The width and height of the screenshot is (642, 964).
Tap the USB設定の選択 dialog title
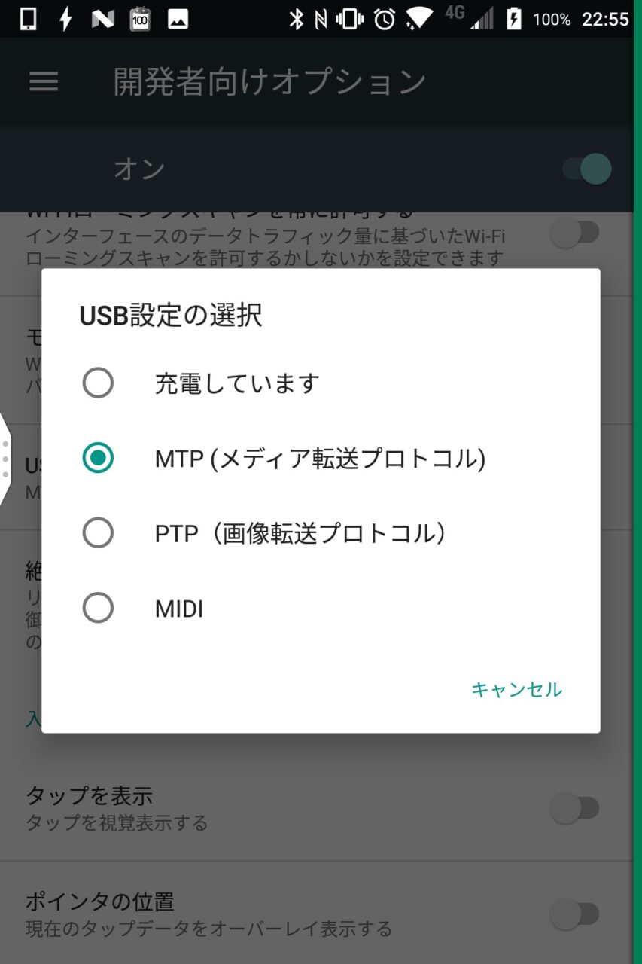(x=171, y=316)
